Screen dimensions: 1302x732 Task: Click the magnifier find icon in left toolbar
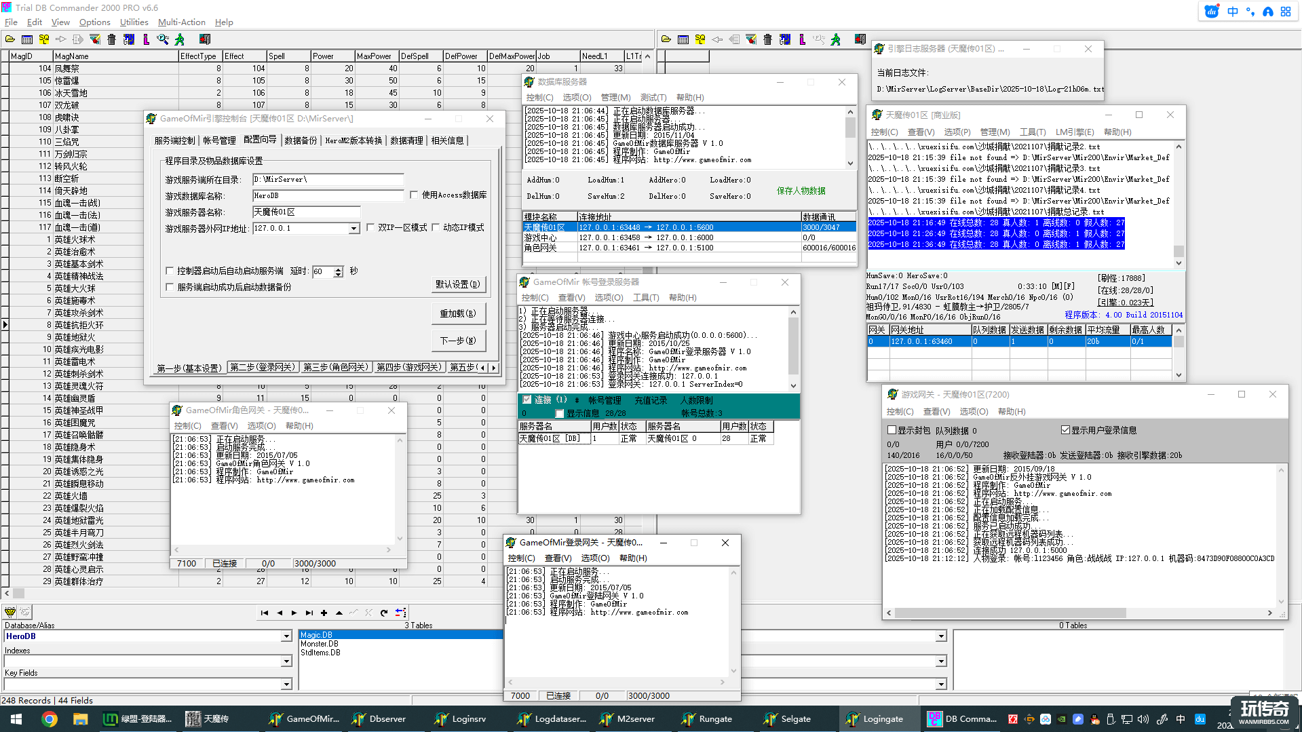pyautogui.click(x=163, y=39)
